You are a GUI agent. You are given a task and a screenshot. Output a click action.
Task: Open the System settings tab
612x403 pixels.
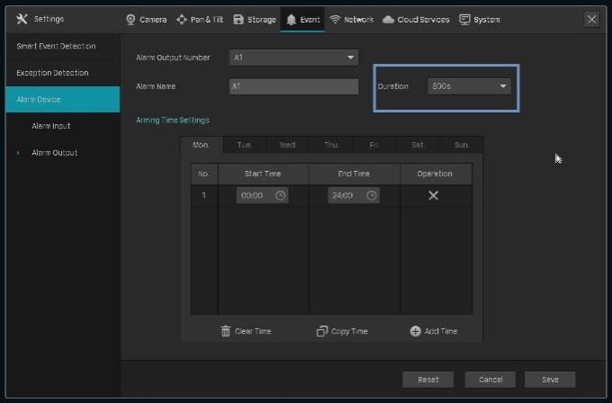(480, 19)
